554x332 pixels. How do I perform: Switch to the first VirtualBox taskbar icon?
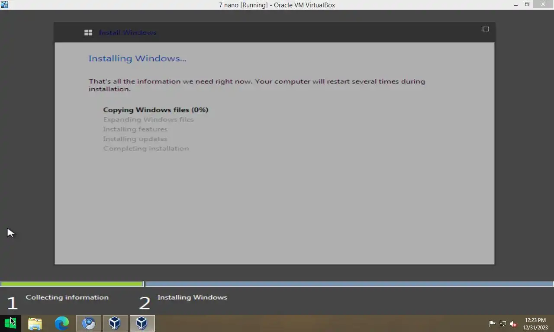coord(115,323)
